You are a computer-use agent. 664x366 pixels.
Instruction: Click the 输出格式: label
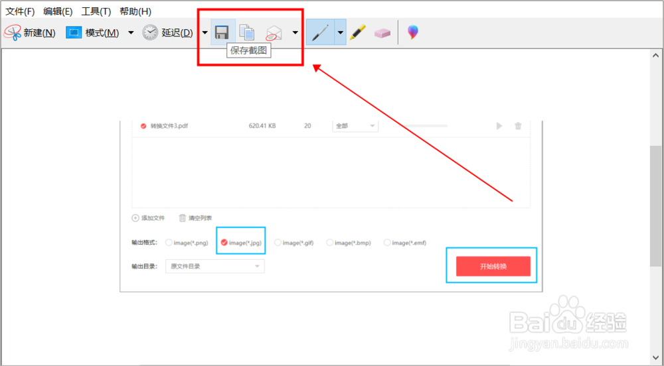pyautogui.click(x=144, y=243)
